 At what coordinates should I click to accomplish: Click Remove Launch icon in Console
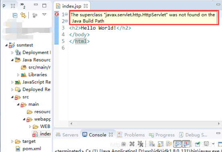pyautogui.click(x=132, y=144)
